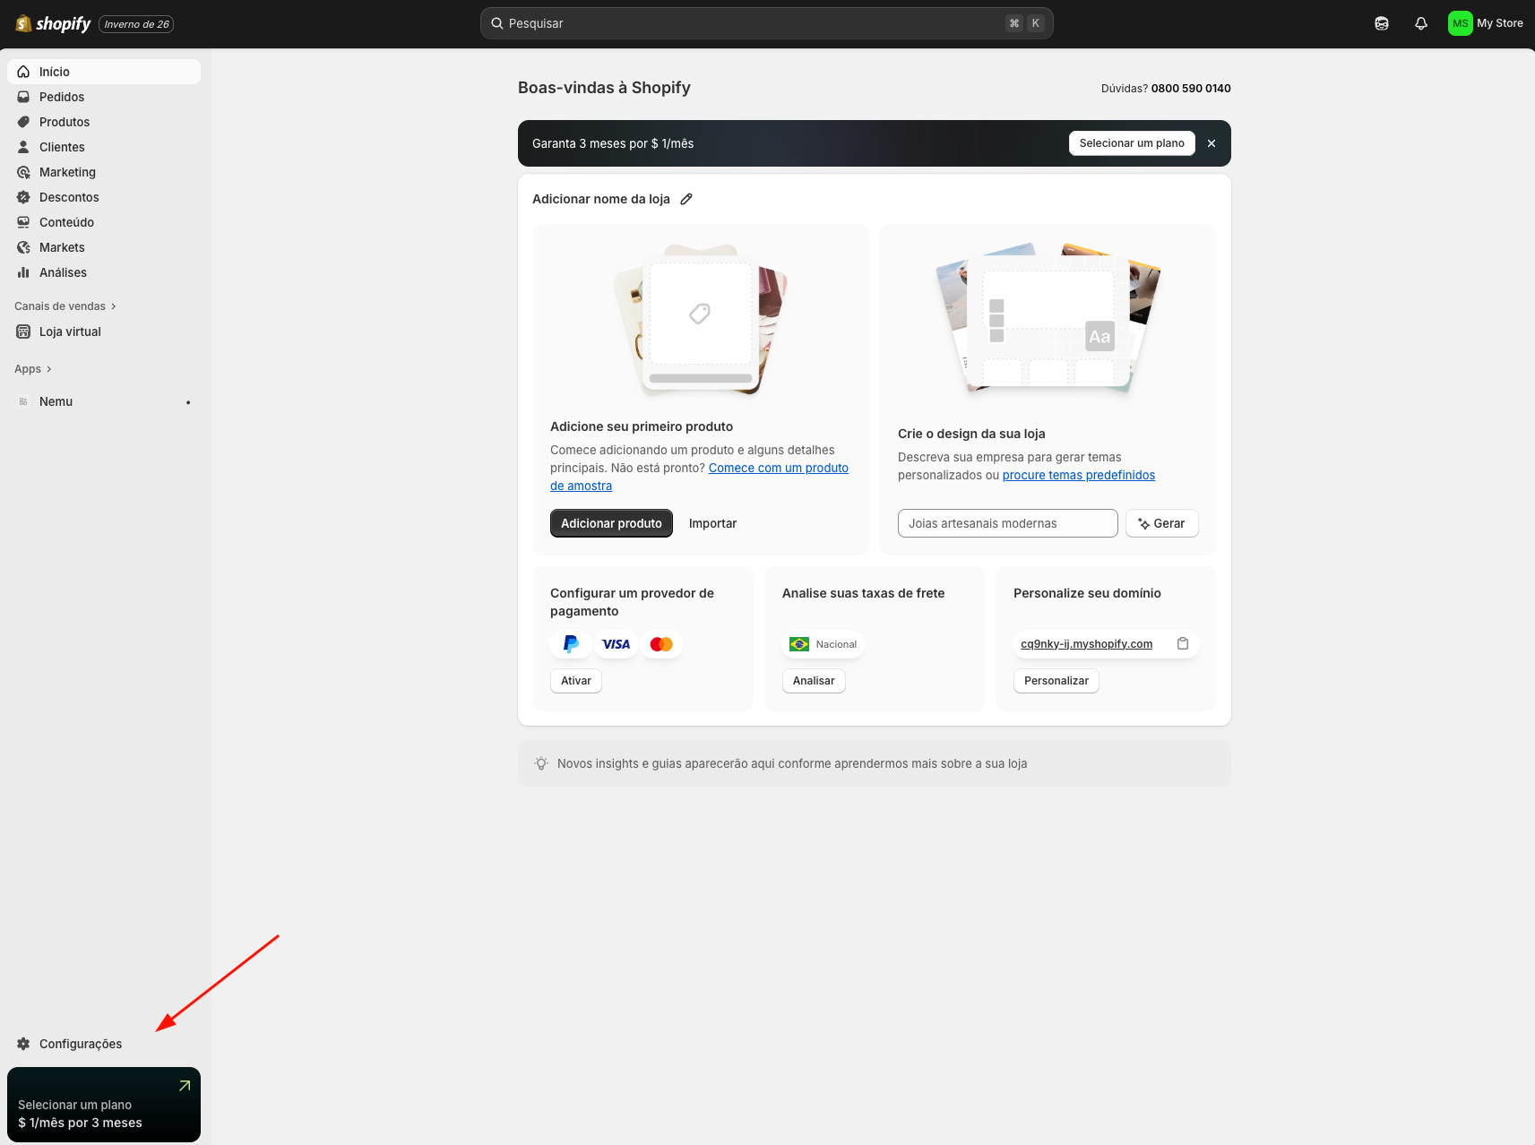Click the VISA logo icon
Image resolution: width=1535 pixels, height=1145 pixels.
click(x=616, y=644)
